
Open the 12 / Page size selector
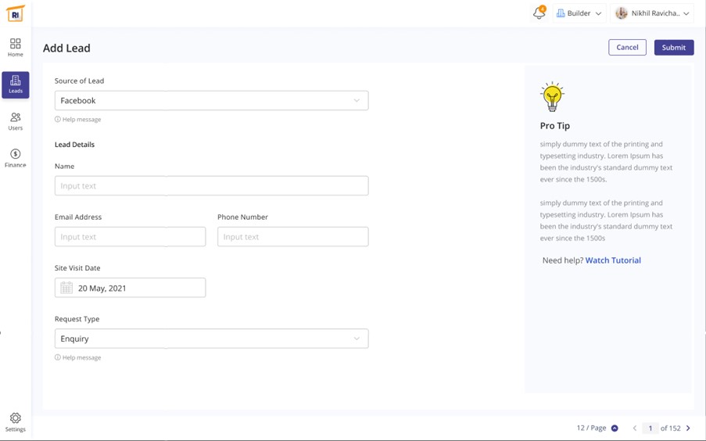click(597, 428)
